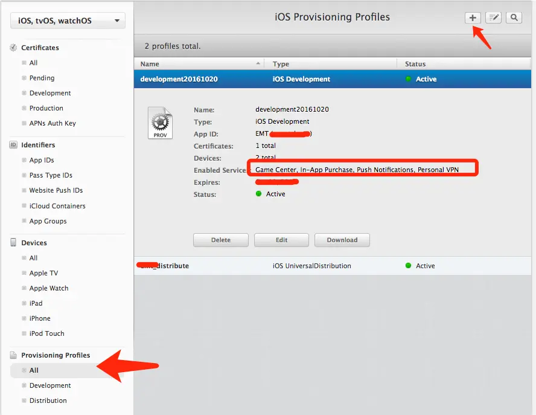
Task: Open Pending certificates
Action: [42, 78]
